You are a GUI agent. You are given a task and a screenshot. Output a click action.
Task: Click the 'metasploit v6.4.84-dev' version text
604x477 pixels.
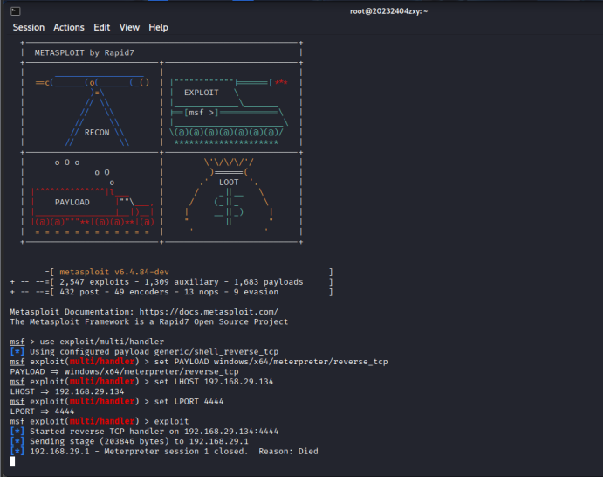114,272
